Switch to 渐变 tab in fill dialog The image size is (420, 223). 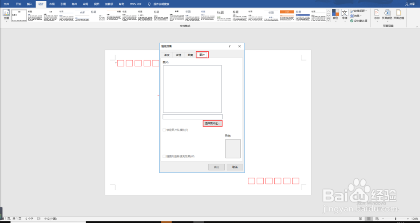tap(167, 55)
